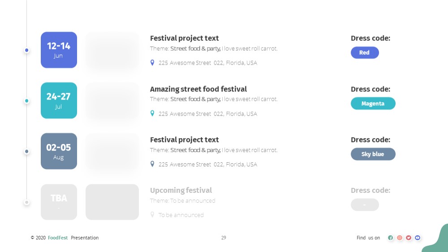The image size is (448, 252).
Task: Click the slate location pin for August festival
Action: click(152, 164)
